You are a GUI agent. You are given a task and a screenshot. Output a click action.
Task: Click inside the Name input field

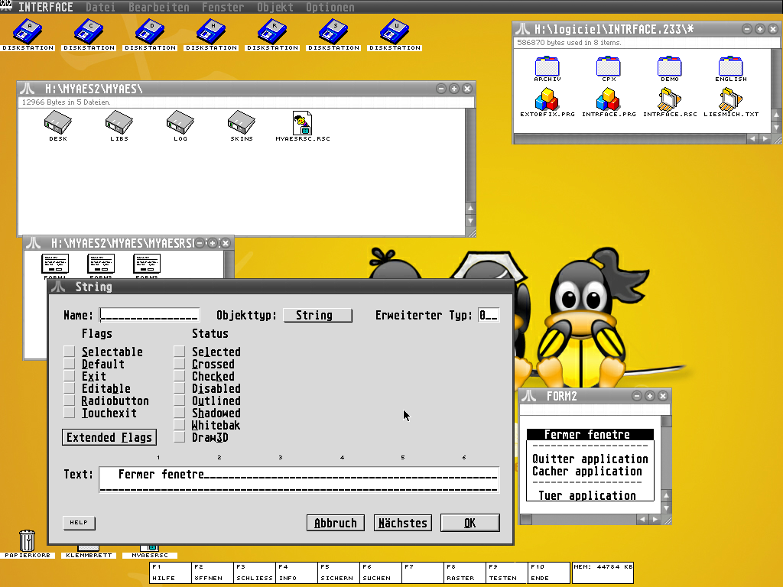(149, 315)
